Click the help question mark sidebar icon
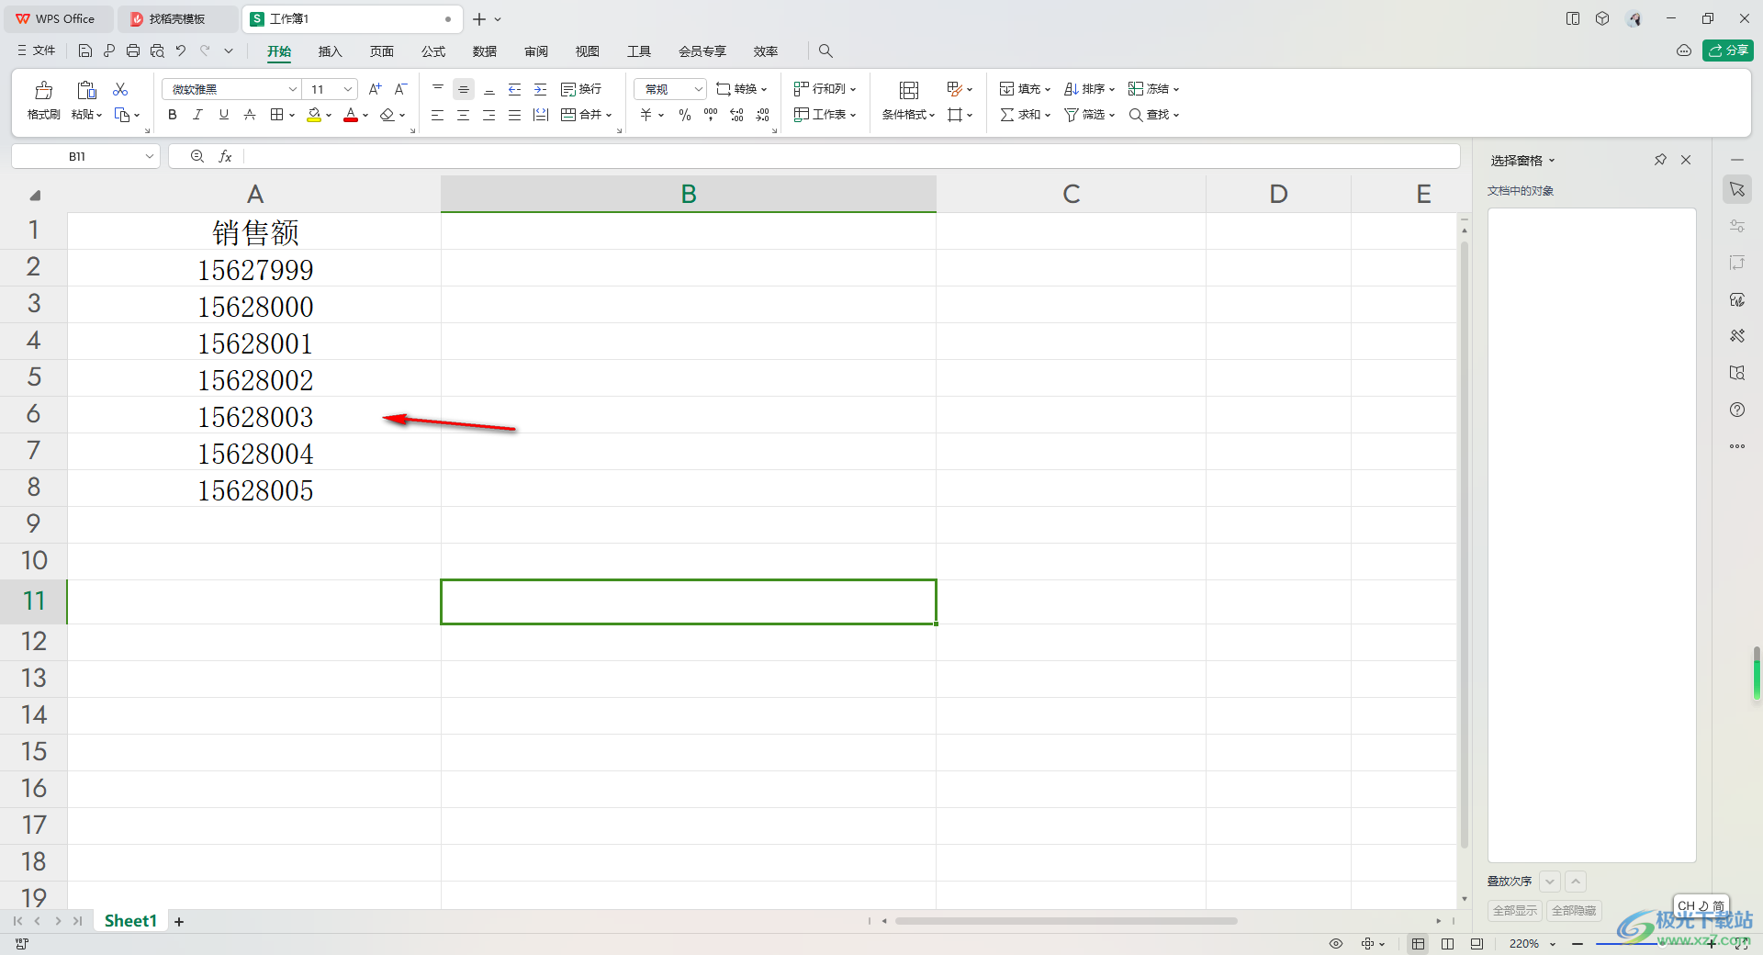Screen dimensions: 1763x955 tap(1737, 410)
